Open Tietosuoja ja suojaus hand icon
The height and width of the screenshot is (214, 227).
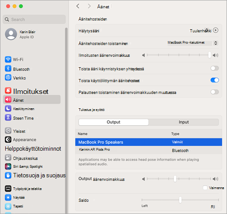(x=8, y=176)
